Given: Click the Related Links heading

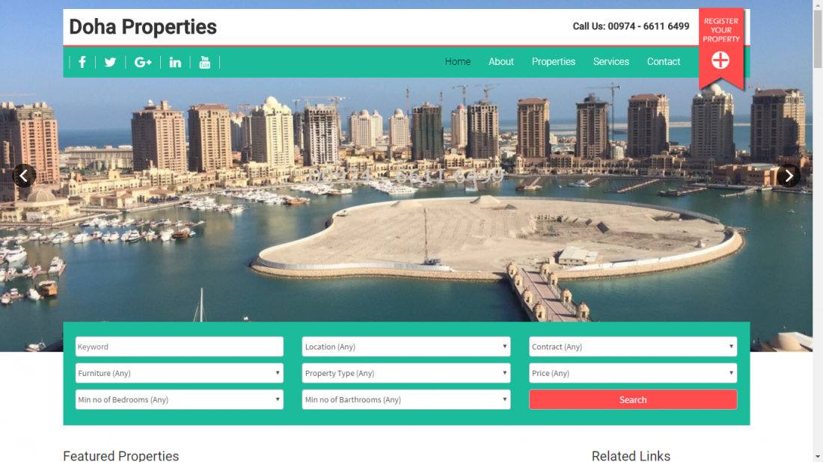Looking at the screenshot, I should 631,456.
